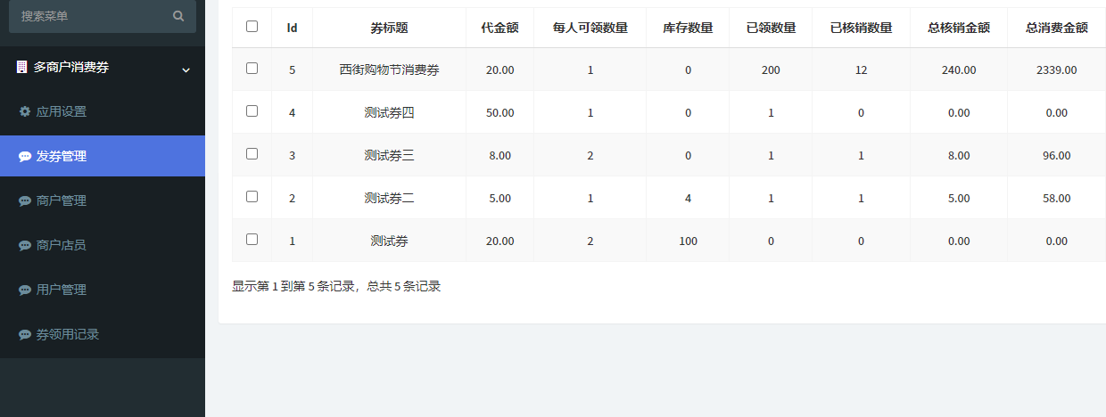Click the building icon beside 多商户消费券

point(22,68)
